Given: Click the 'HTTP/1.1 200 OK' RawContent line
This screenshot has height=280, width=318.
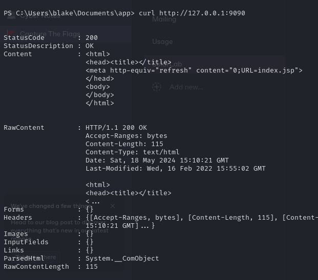Looking at the screenshot, I should [116, 127].
